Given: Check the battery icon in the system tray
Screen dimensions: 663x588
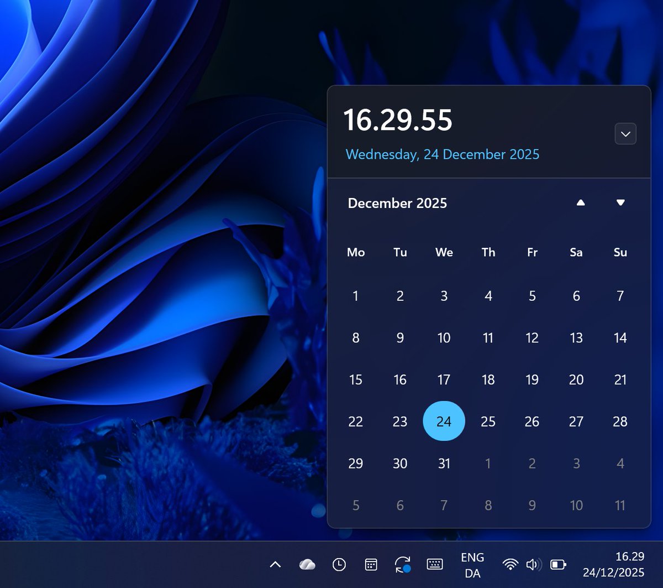Looking at the screenshot, I should [x=557, y=565].
